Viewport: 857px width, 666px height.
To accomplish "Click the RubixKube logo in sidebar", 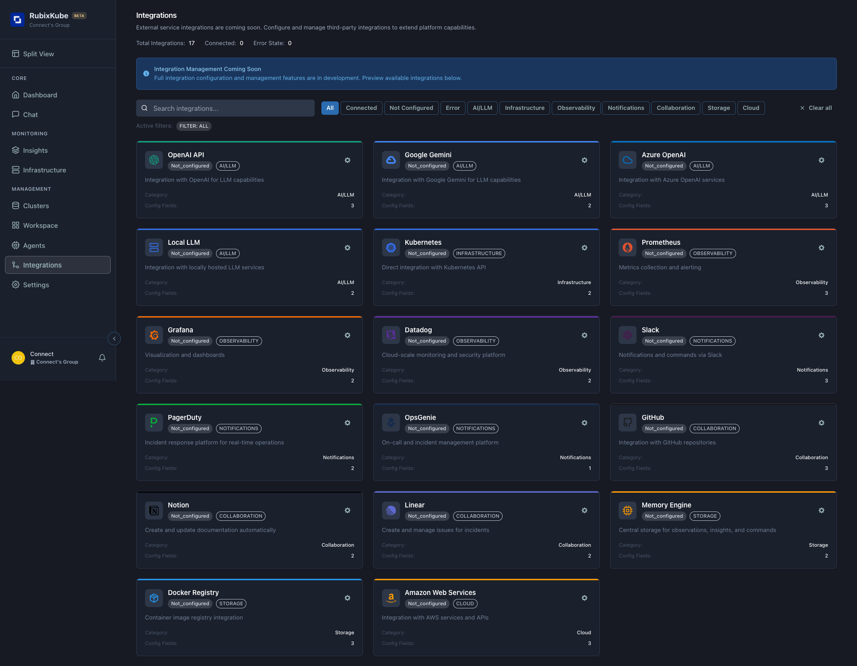I will coord(17,19).
